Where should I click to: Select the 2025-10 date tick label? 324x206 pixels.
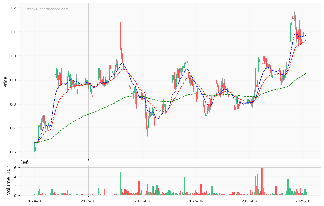(x=303, y=201)
